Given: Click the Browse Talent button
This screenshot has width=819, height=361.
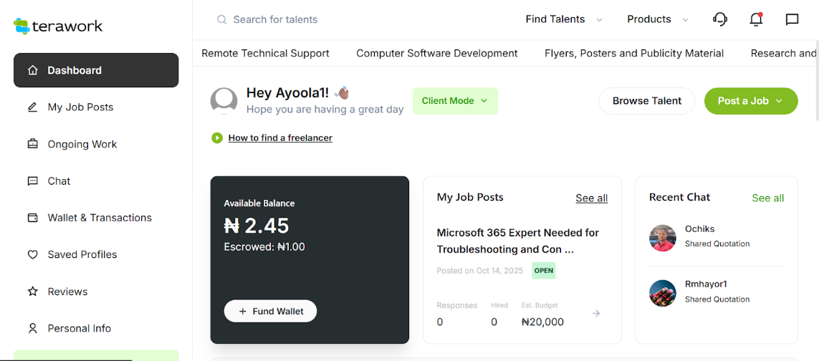Looking at the screenshot, I should click(647, 101).
